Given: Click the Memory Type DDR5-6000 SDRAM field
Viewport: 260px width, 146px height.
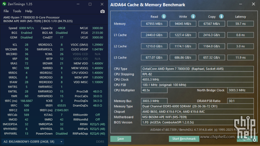Looking at the screenshot, I should pos(197,106).
